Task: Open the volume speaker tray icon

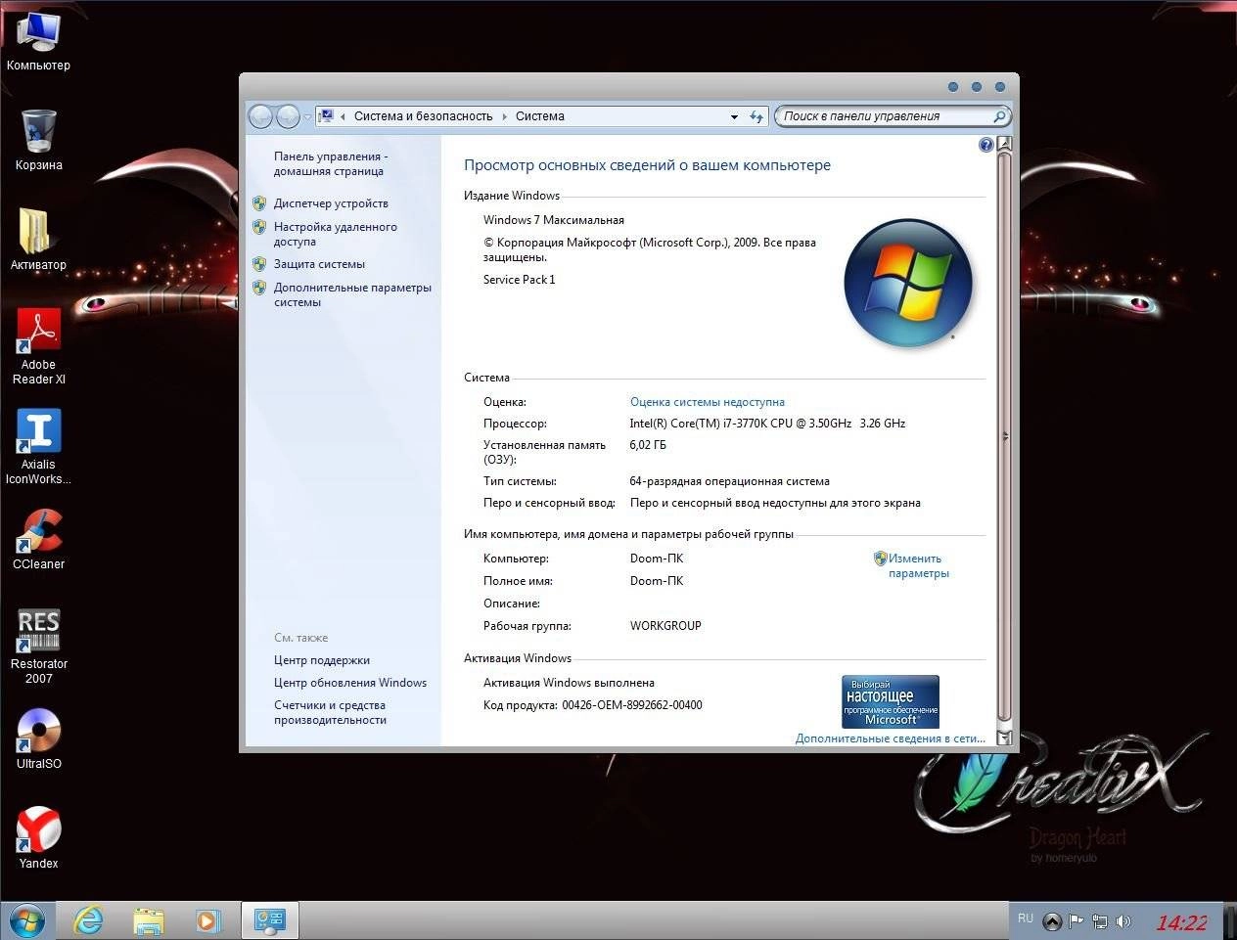Action: point(1123,921)
